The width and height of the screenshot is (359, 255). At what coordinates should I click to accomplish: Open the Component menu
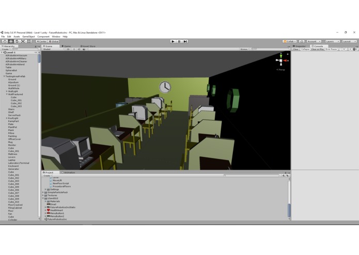(x=43, y=37)
